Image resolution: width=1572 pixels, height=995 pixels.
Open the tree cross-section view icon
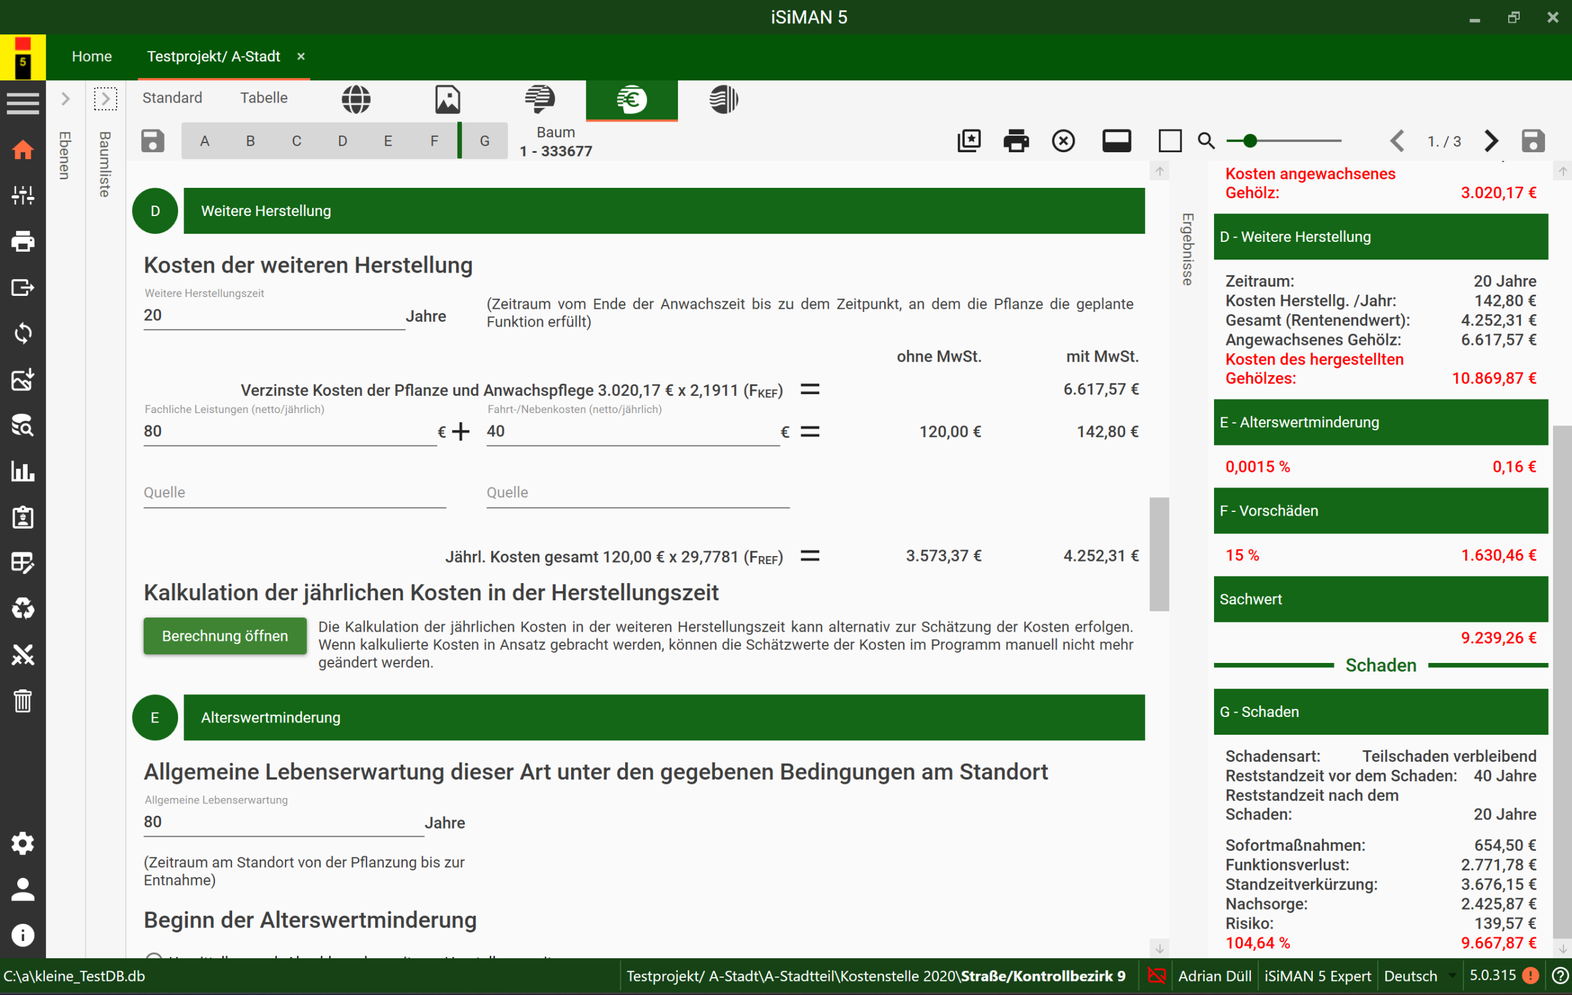point(723,99)
